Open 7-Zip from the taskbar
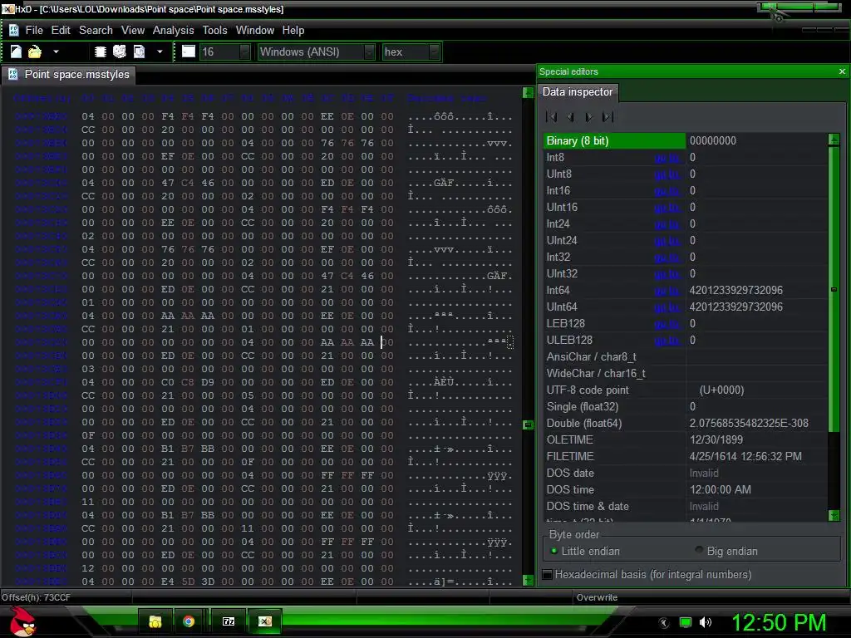Image resolution: width=851 pixels, height=638 pixels. (x=229, y=621)
